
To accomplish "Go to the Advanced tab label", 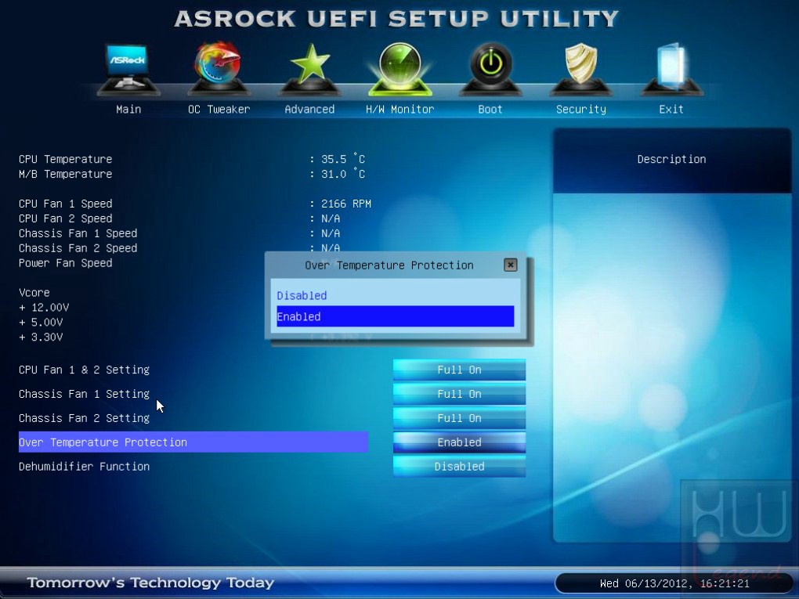I will 309,109.
